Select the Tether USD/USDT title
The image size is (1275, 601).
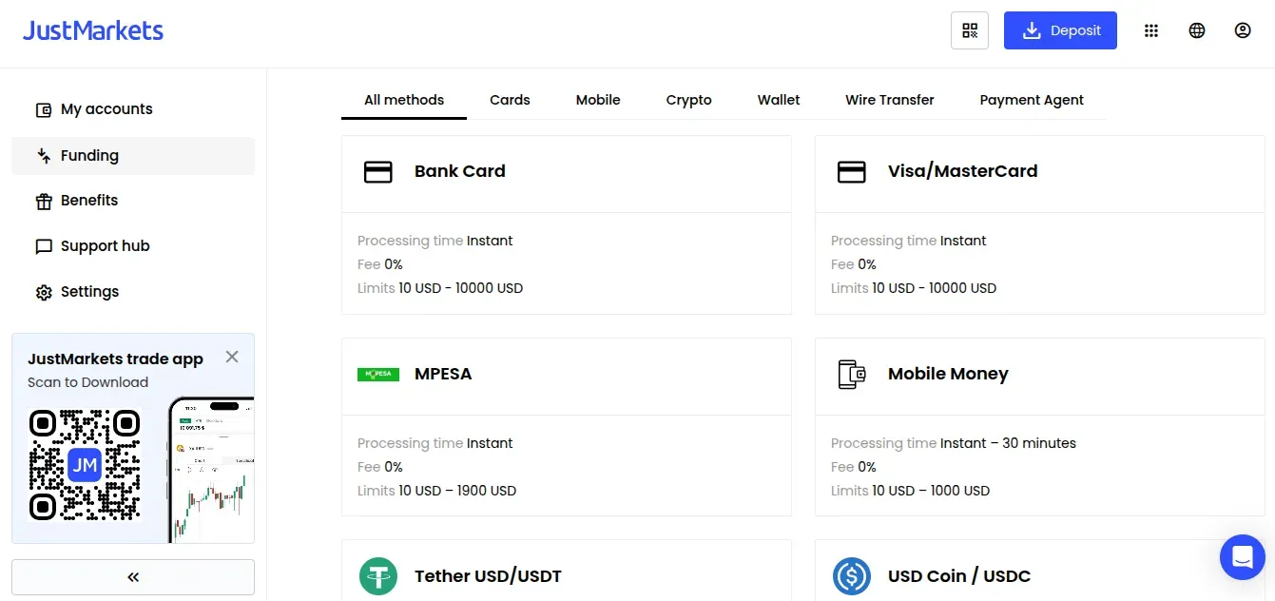[488, 576]
